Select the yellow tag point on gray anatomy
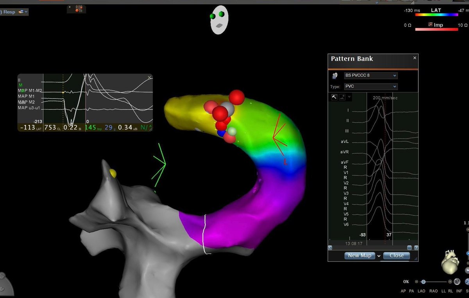The height and width of the screenshot is (298, 469). (113, 173)
